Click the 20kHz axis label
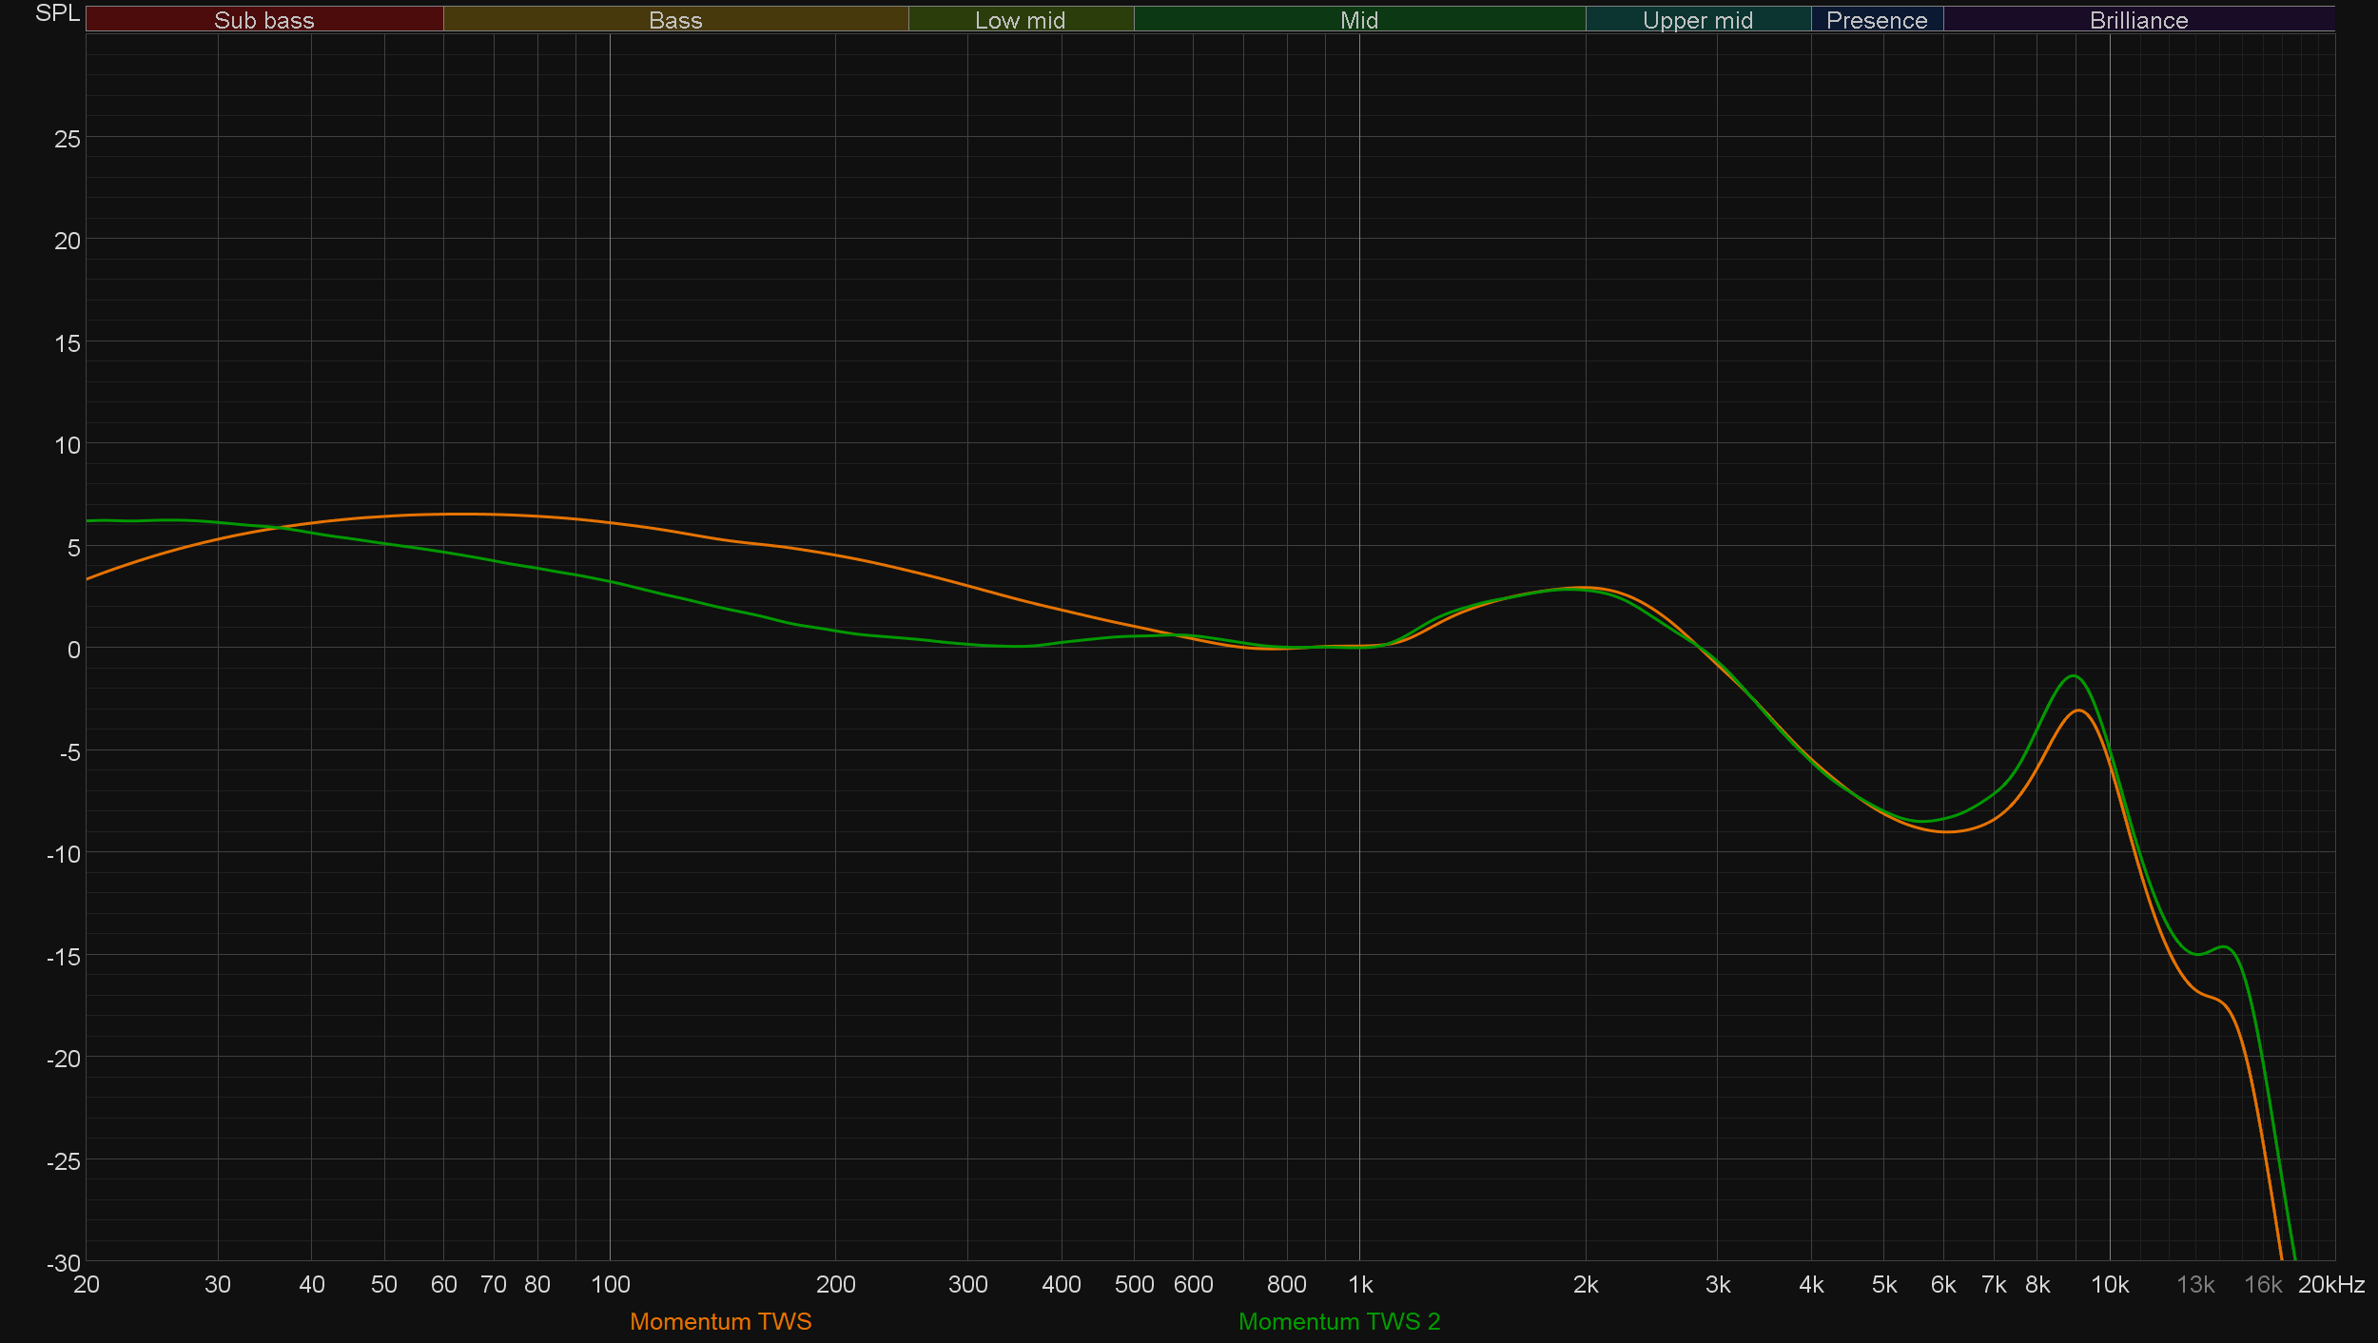Image resolution: width=2378 pixels, height=1343 pixels. (2330, 1285)
